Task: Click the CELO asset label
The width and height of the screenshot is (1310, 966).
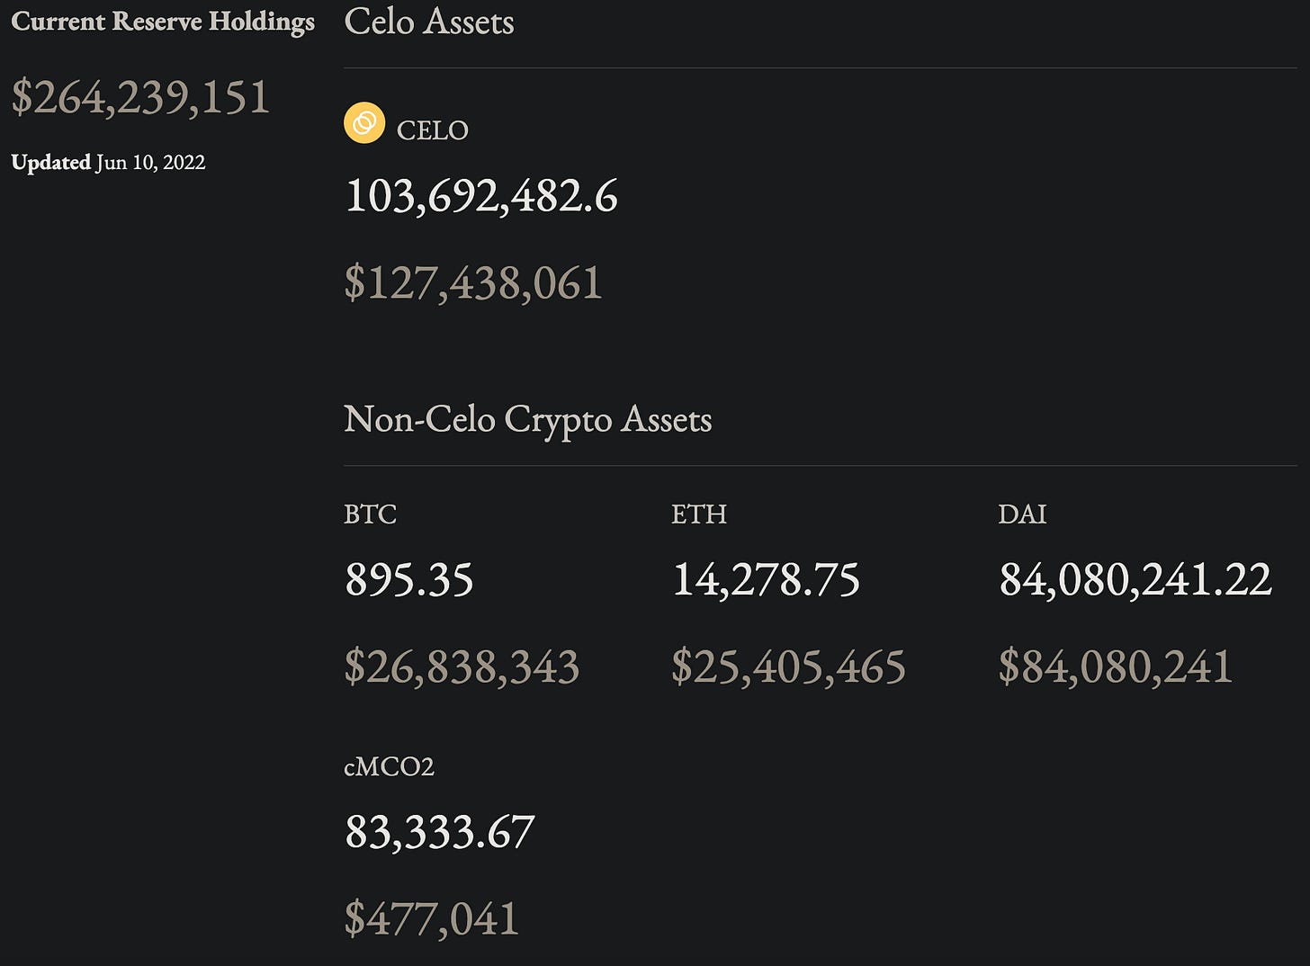Action: point(433,130)
